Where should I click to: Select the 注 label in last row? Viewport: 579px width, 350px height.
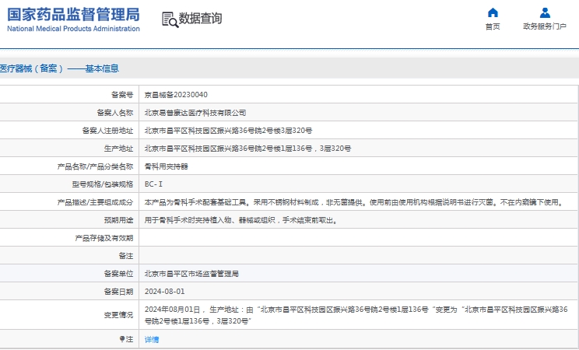point(129,339)
